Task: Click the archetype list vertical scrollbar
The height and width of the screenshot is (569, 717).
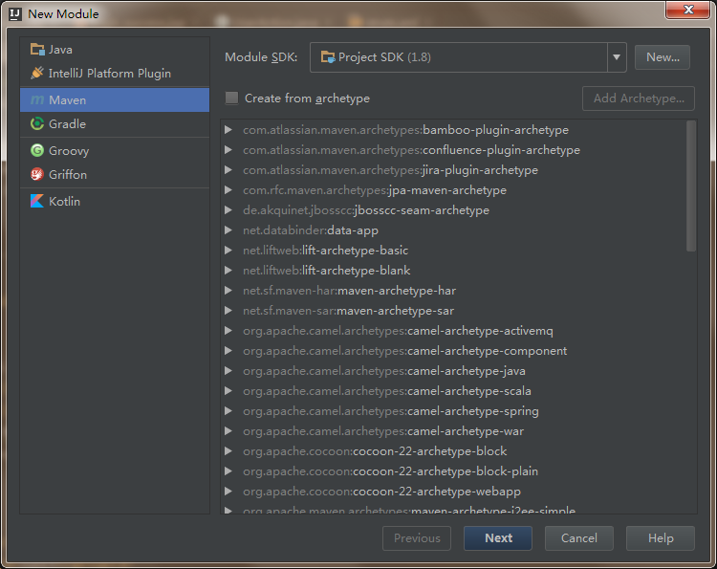Action: [x=691, y=186]
